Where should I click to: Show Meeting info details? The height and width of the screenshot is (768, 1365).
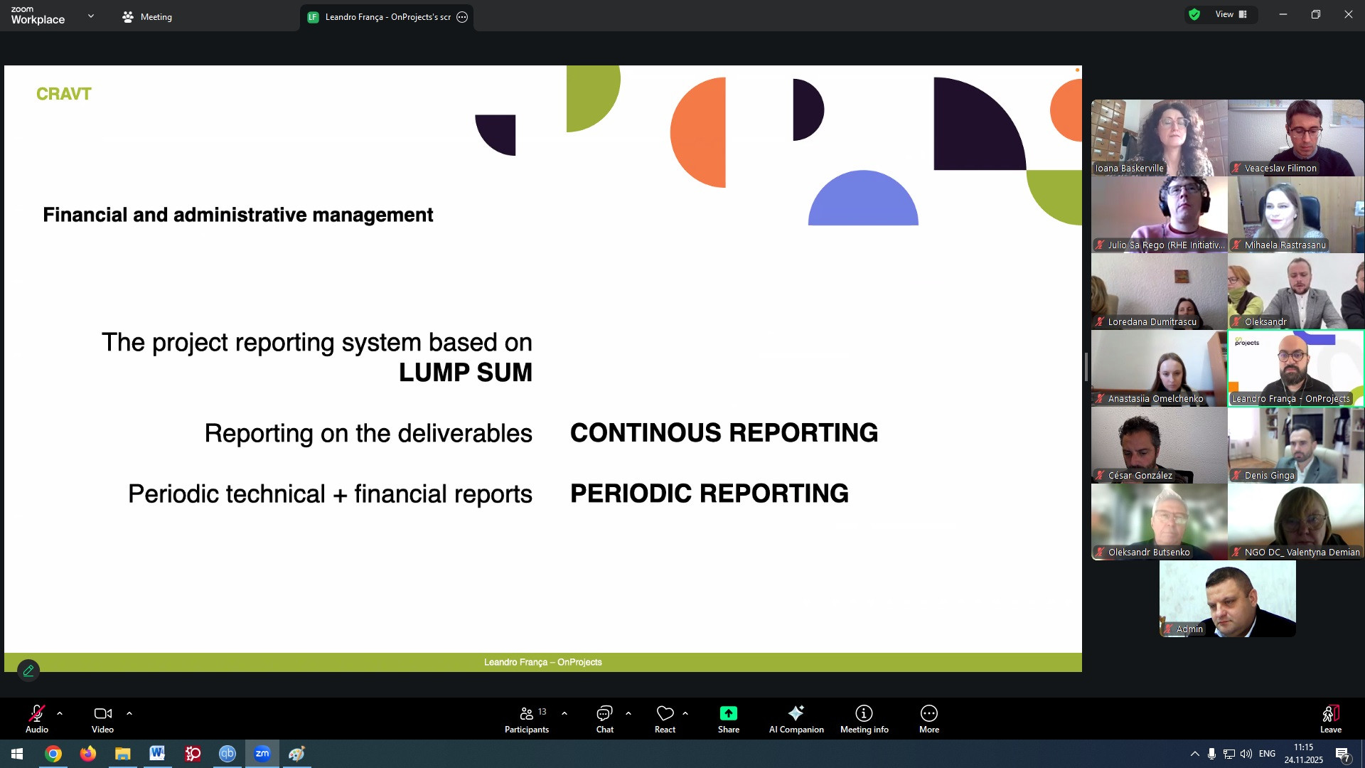864,719
